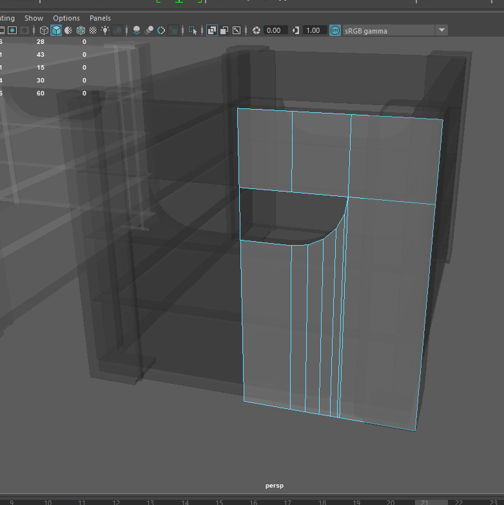Toggle smooth shade all display

(56, 30)
